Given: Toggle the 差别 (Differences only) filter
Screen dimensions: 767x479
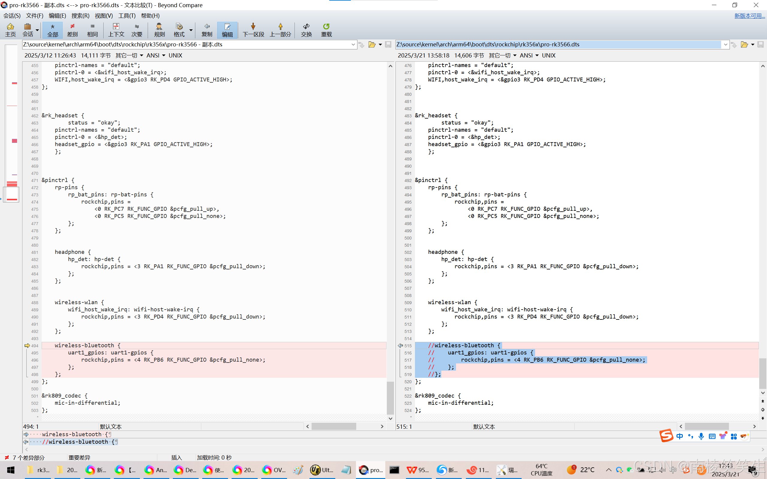Looking at the screenshot, I should (72, 30).
